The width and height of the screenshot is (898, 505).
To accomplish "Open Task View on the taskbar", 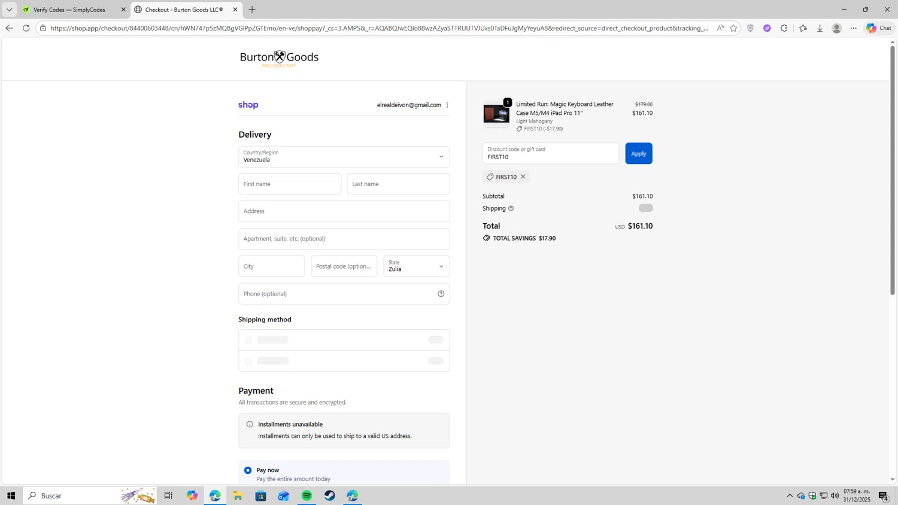I will coord(168,495).
